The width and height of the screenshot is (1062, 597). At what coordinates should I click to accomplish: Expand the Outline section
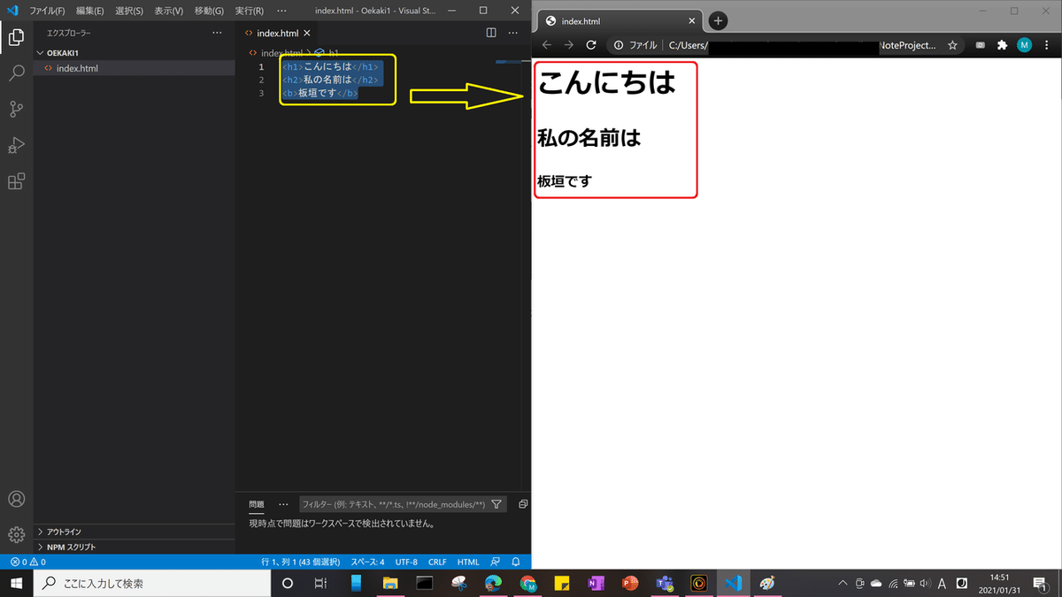tap(62, 531)
